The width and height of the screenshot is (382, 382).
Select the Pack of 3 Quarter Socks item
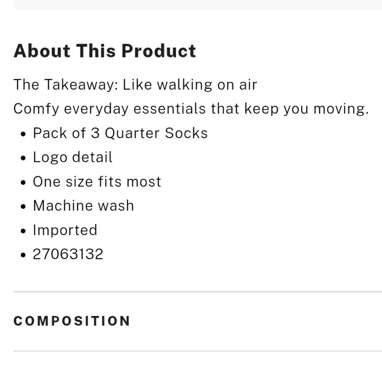pos(120,133)
